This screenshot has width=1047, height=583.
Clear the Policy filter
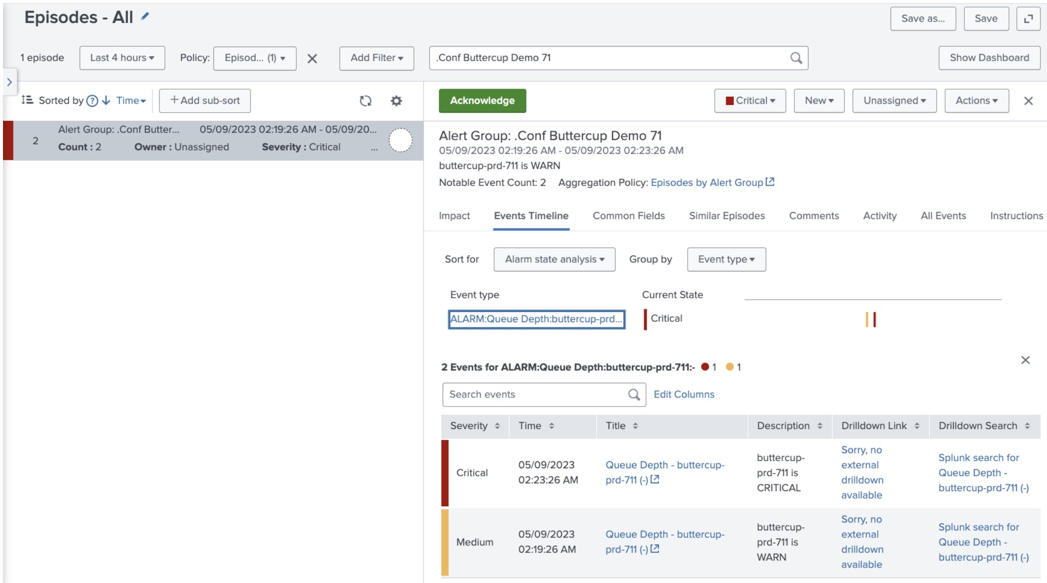312,59
